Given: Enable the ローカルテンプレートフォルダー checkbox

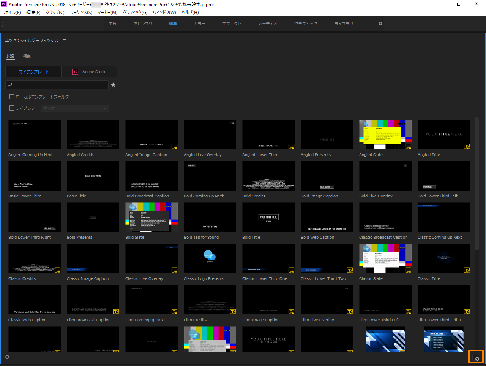Looking at the screenshot, I should click(x=12, y=97).
